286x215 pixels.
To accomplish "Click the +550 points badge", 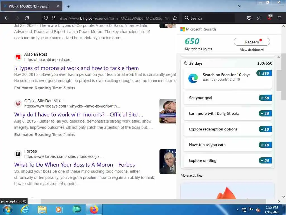I will (264, 73).
